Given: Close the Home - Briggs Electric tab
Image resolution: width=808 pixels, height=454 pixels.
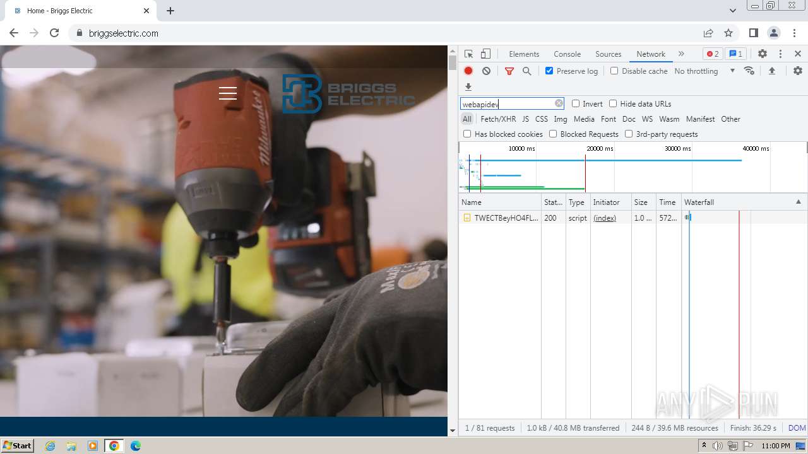Looking at the screenshot, I should (x=146, y=11).
